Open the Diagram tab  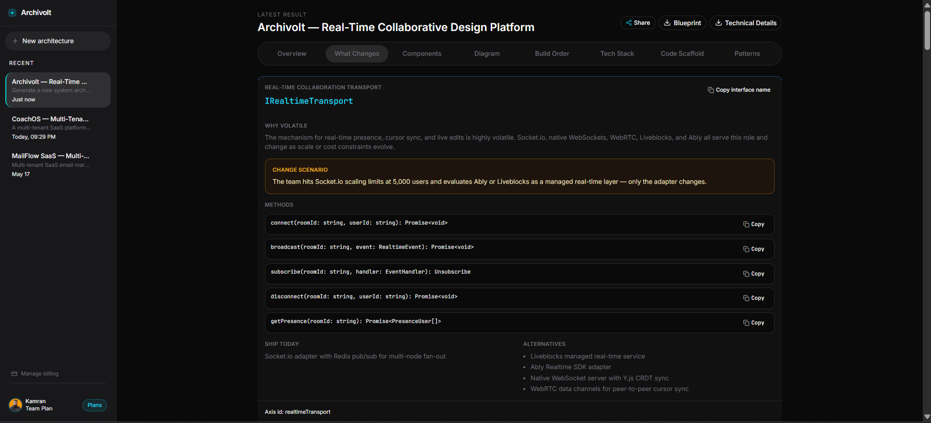(x=487, y=54)
